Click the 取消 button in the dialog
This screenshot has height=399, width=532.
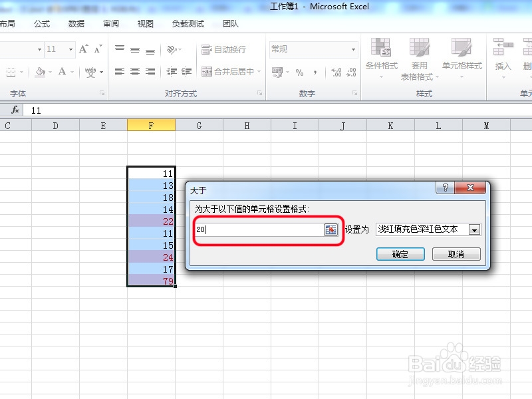pyautogui.click(x=456, y=254)
